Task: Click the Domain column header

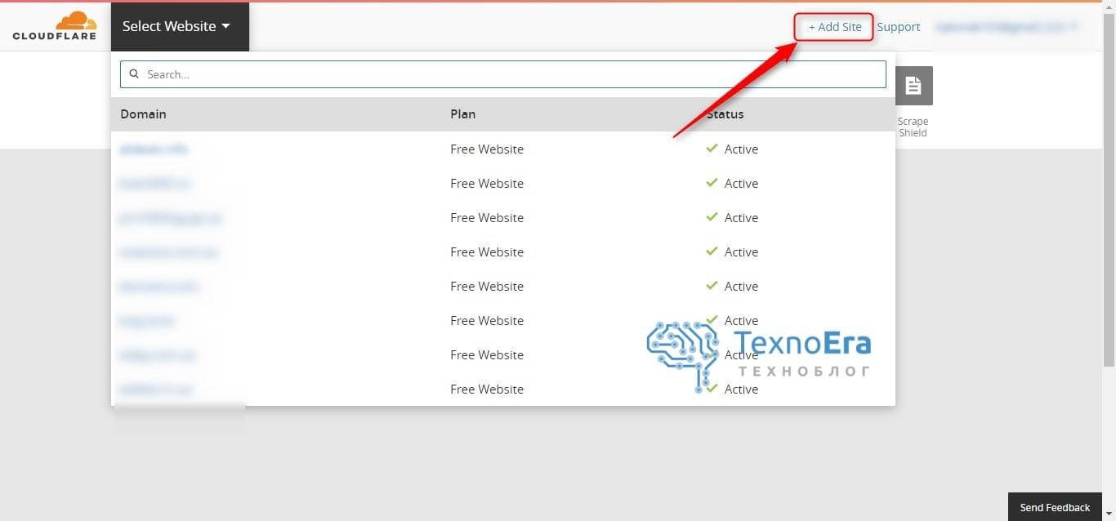Action: [143, 114]
